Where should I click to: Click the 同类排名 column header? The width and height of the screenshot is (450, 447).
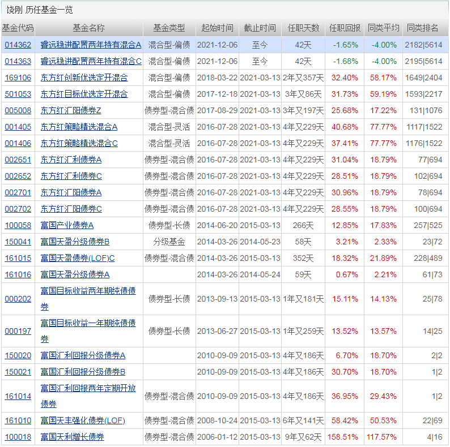[x=423, y=28]
